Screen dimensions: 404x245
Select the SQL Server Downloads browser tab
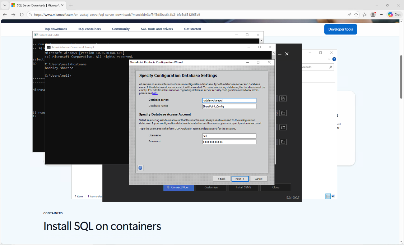pyautogui.click(x=37, y=5)
